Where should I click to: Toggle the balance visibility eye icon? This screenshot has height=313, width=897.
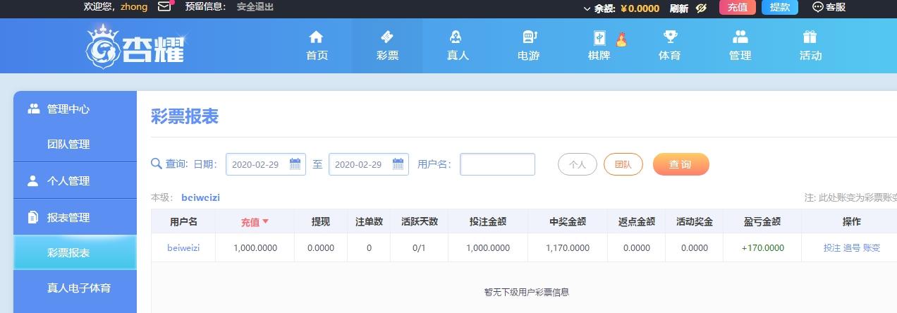coord(701,8)
